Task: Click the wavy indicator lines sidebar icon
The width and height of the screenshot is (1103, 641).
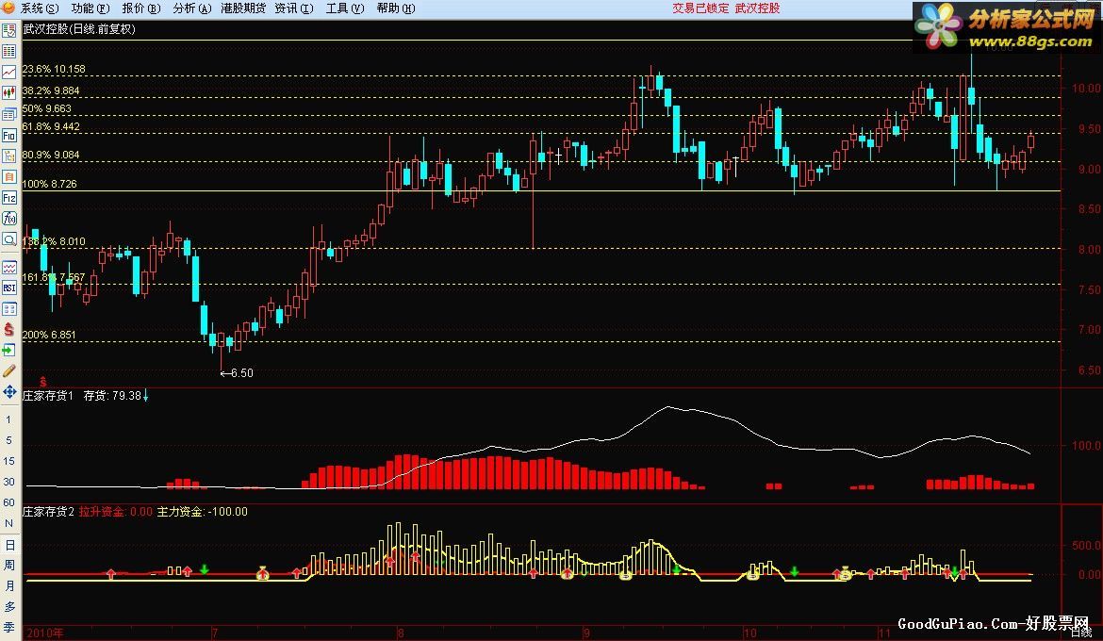Action: pos(9,268)
